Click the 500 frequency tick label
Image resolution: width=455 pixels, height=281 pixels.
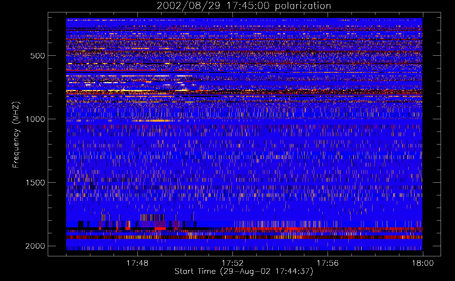pyautogui.click(x=38, y=56)
